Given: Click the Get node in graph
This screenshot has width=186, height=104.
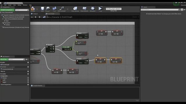Looking at the screenshot, I should (67, 48).
